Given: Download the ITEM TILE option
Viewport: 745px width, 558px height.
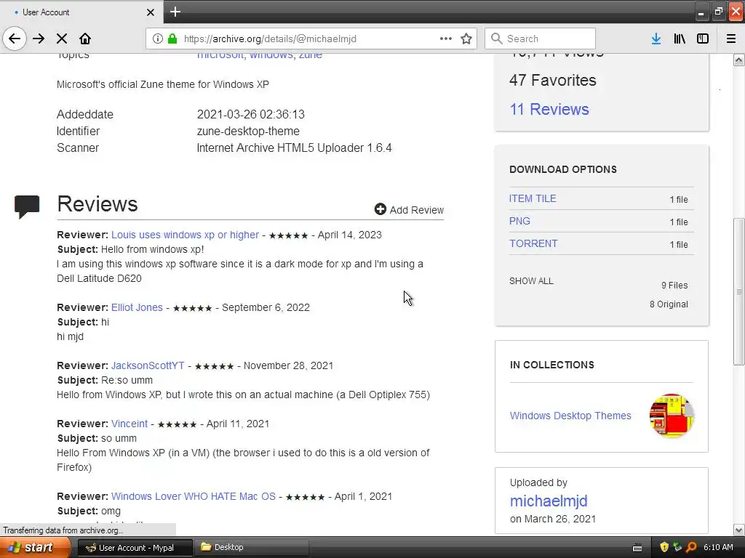Looking at the screenshot, I should coord(533,198).
